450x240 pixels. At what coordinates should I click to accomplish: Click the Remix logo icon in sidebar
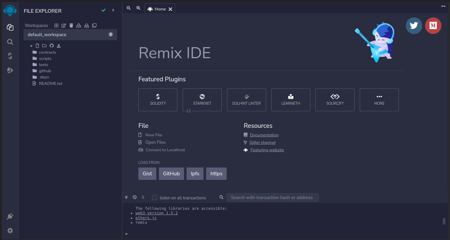point(10,11)
